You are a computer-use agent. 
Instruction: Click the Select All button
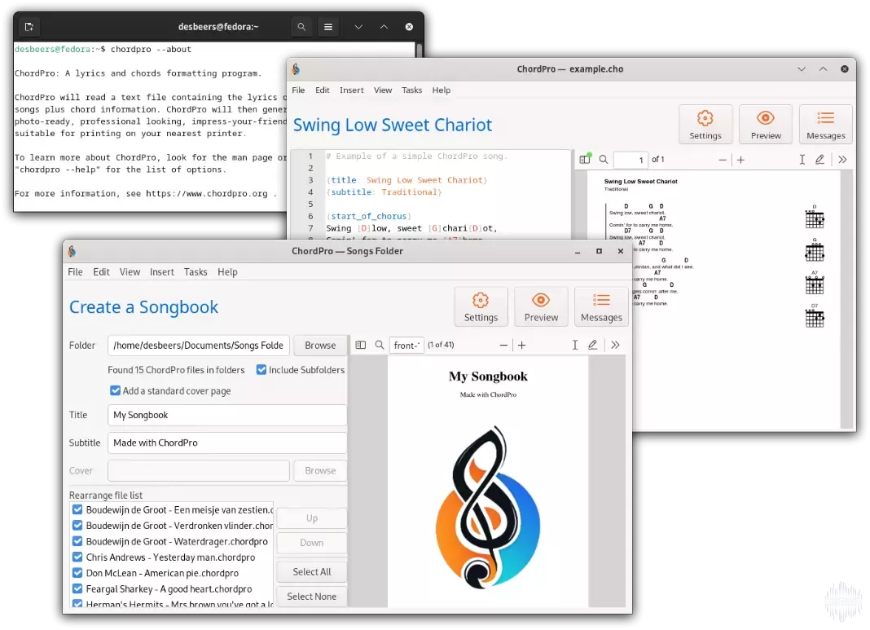tap(312, 571)
